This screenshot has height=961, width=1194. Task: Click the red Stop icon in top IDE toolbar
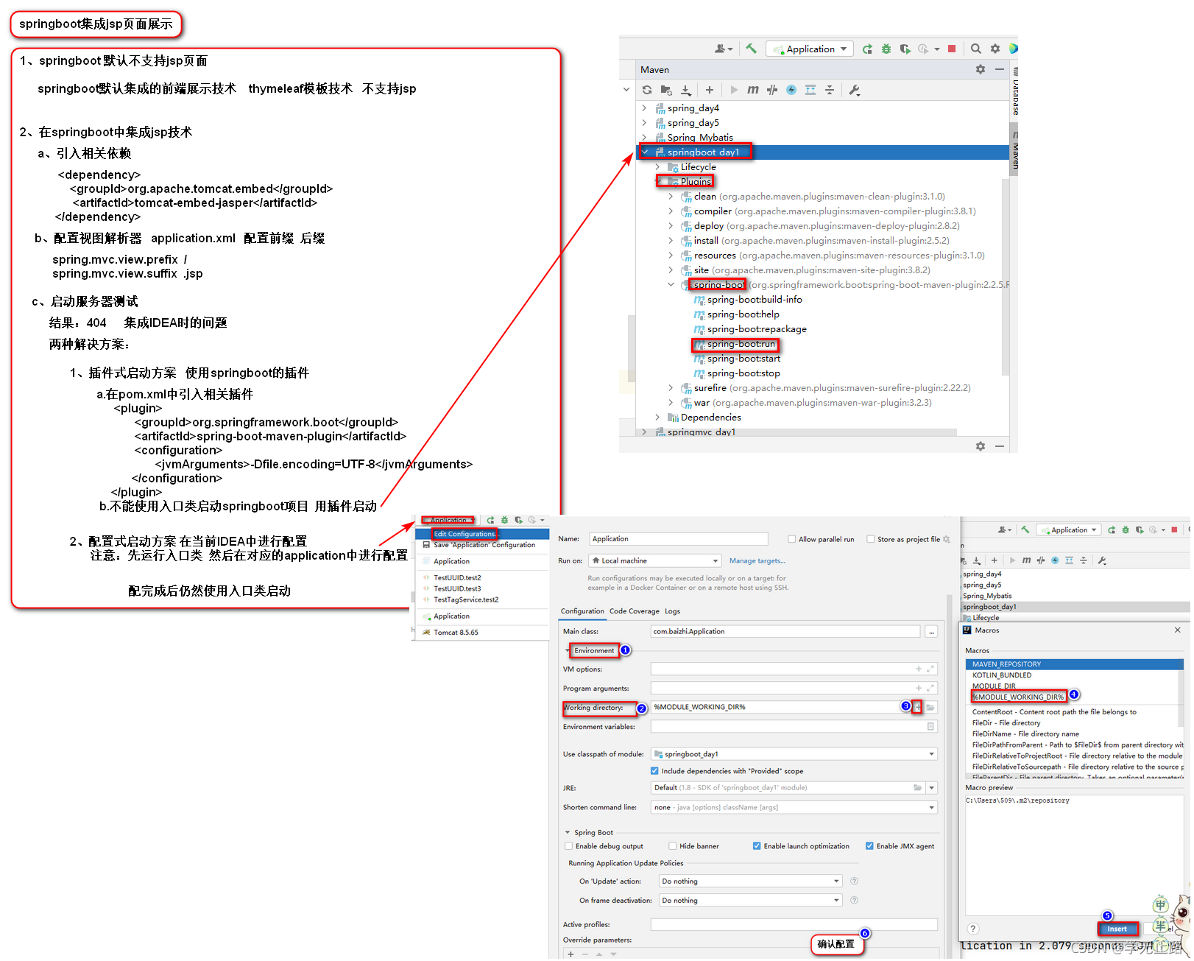(x=952, y=49)
